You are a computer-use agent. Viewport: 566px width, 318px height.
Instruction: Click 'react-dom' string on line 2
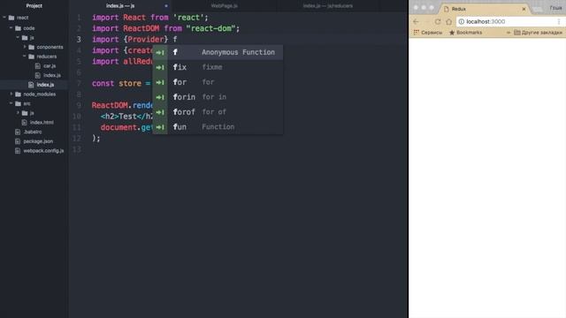[210, 28]
